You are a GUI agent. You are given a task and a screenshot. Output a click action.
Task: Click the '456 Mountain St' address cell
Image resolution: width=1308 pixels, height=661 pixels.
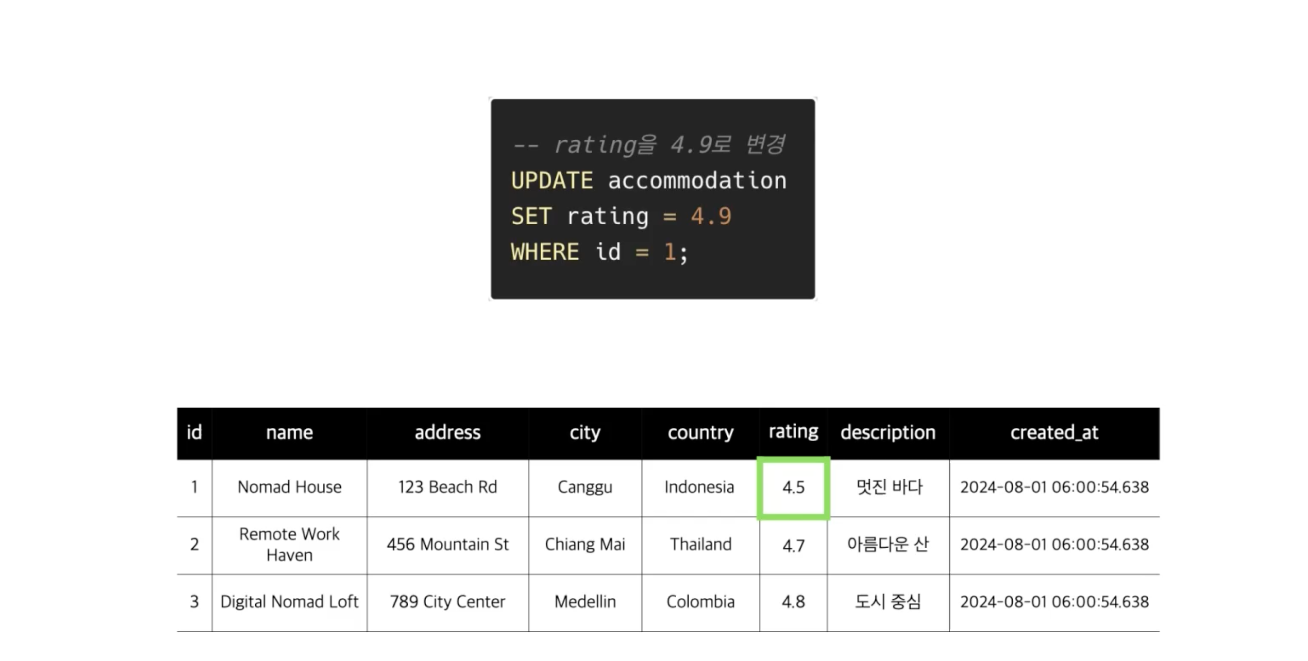tap(447, 545)
